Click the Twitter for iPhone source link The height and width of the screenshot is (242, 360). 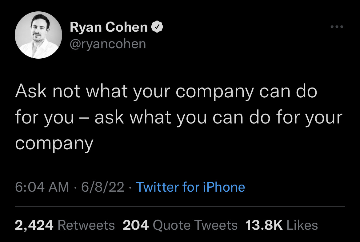(x=190, y=187)
